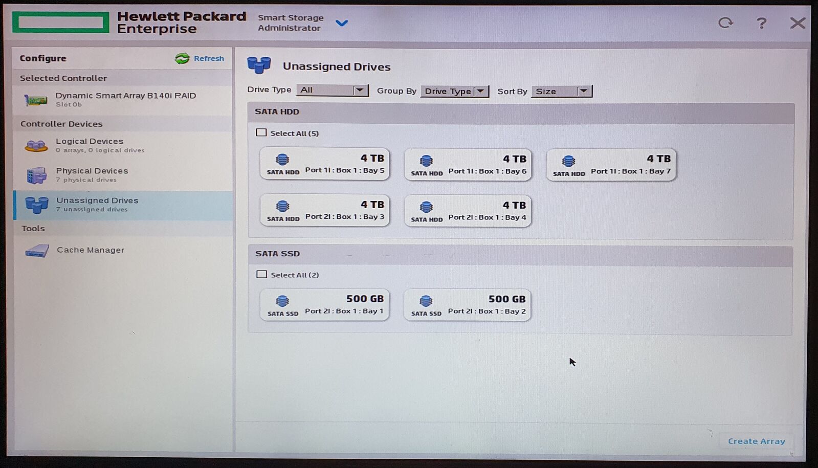Image resolution: width=818 pixels, height=468 pixels.
Task: Select the 4 TB drive in Bay 7
Action: pos(611,164)
